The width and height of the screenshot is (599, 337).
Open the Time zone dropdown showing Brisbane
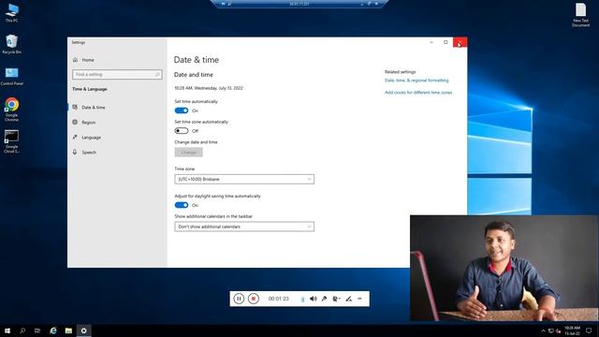tap(244, 179)
